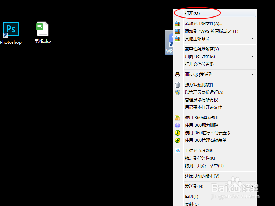Expand the arrow next to 其他压缩命令

[252, 39]
